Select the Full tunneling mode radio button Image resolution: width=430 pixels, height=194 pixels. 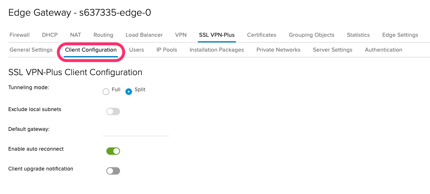coord(106,92)
